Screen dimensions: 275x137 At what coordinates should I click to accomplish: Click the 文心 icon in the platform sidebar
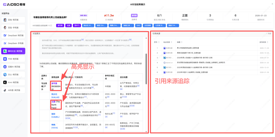(5, 74)
